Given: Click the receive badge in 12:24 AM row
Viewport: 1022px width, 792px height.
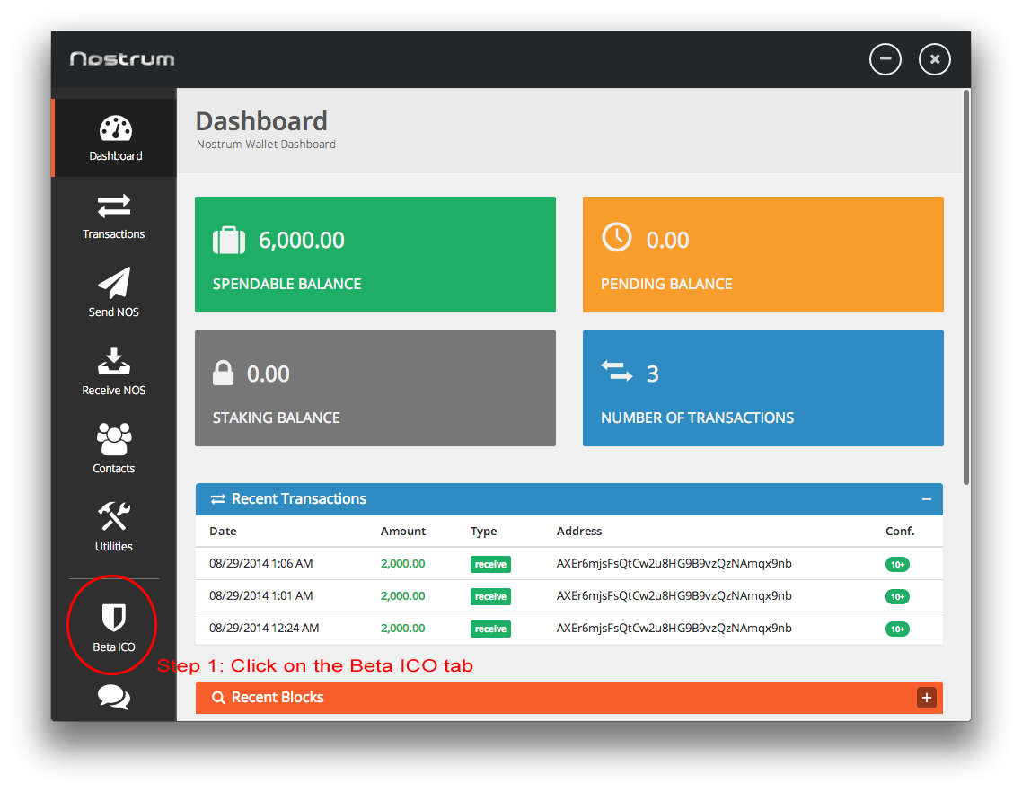Looking at the screenshot, I should click(491, 629).
